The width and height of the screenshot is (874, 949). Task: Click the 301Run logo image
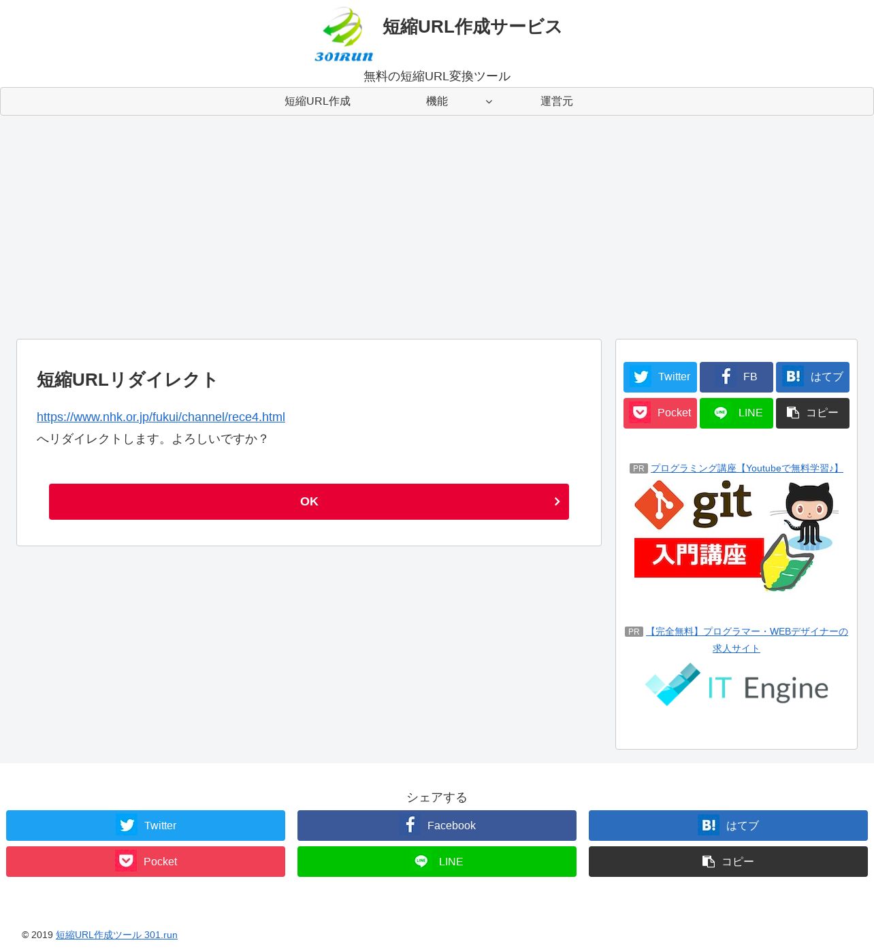pos(344,35)
